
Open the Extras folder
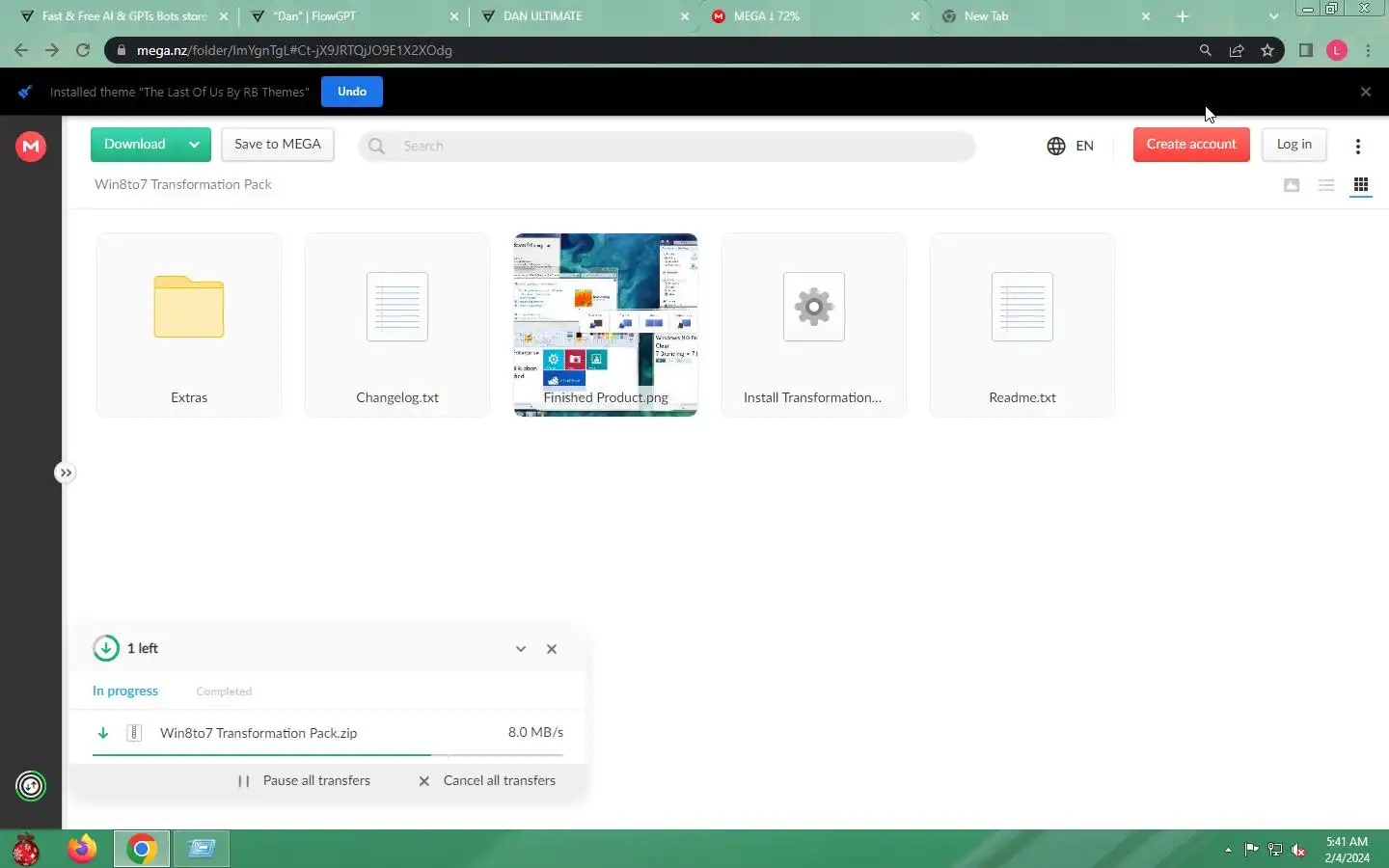189,325
